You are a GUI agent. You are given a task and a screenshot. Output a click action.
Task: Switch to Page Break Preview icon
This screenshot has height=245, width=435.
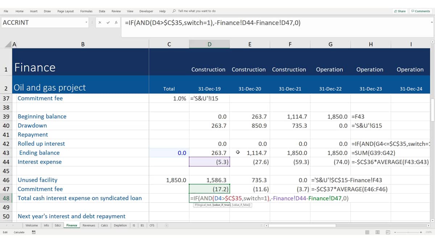point(388,232)
